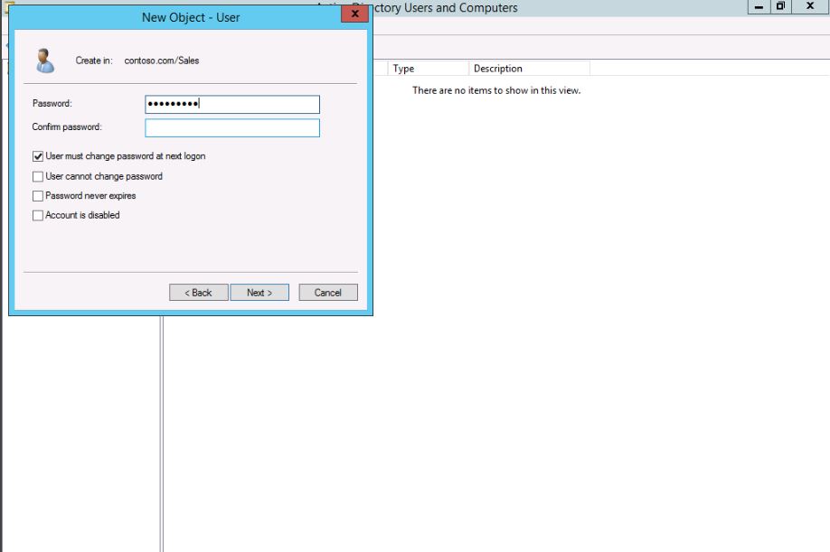Focus the Confirm password text box
830x552 pixels.
(231, 127)
